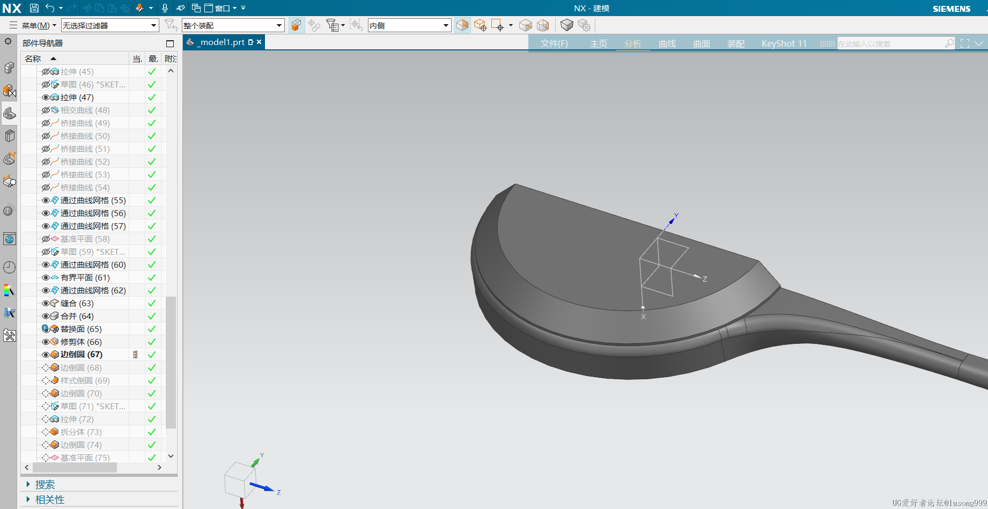The width and height of the screenshot is (988, 509).
Task: Toggle full screen icon at top right
Action: [965, 43]
